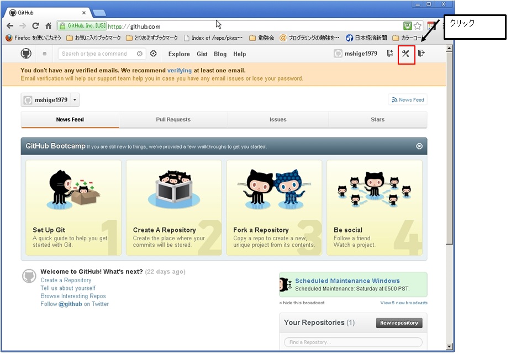Viewport: 511px width, 354px height.
Task: Star this page as a bookmark
Action: (x=418, y=26)
